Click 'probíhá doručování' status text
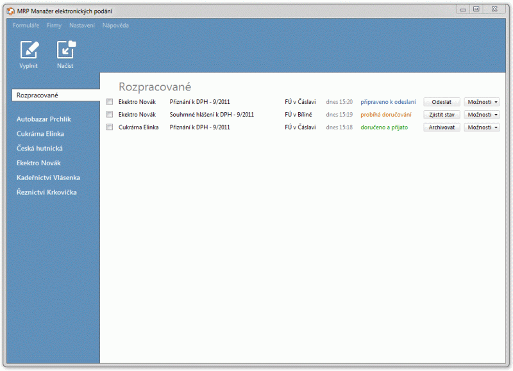This screenshot has width=513, height=371. point(386,115)
